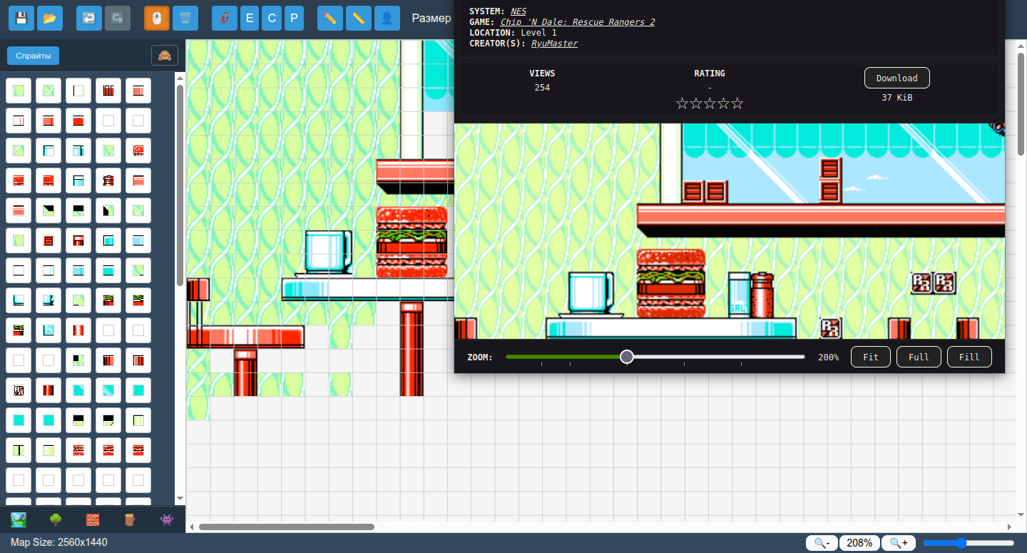Select the superhero character tool
The image size is (1027, 553).
[225, 18]
